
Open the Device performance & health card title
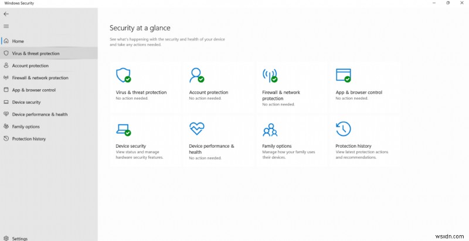[x=212, y=149]
